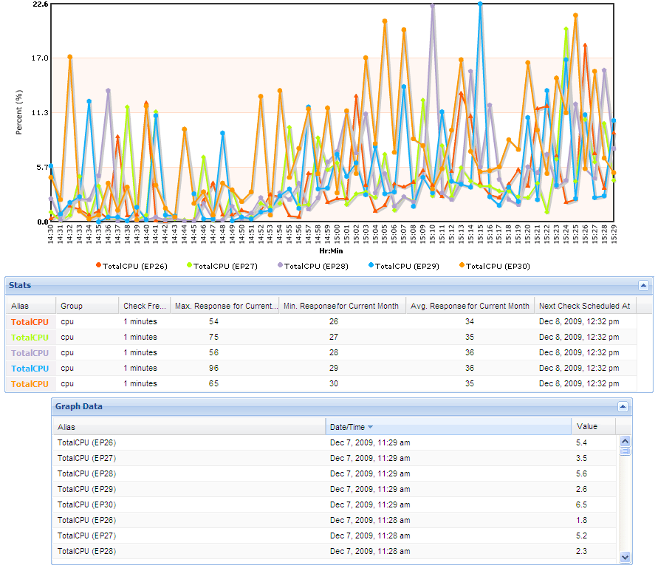Collapse the Graph Data panel

point(623,406)
